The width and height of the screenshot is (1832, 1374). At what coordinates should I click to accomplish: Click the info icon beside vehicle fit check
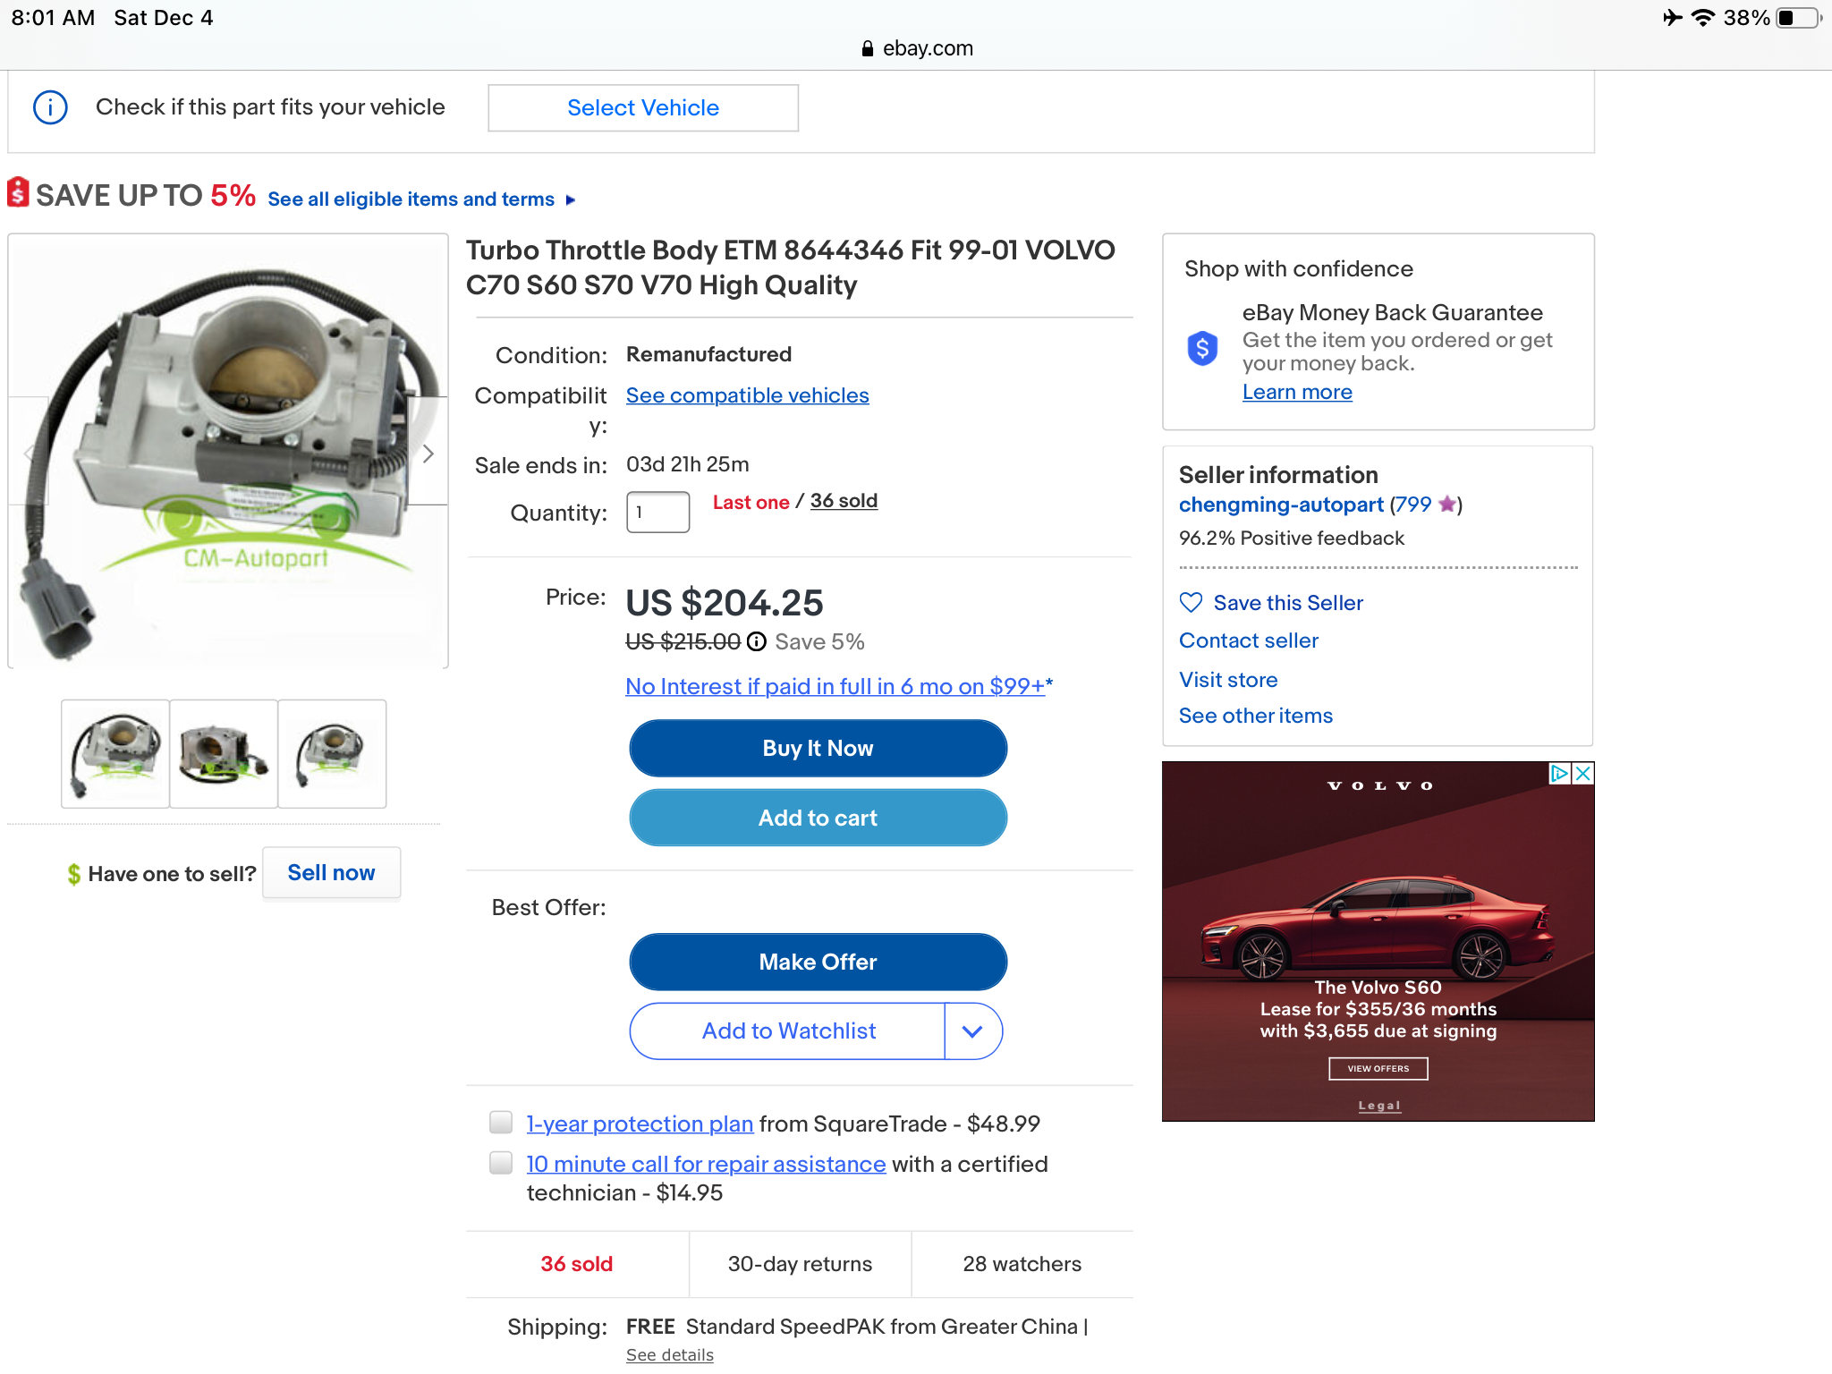[50, 107]
